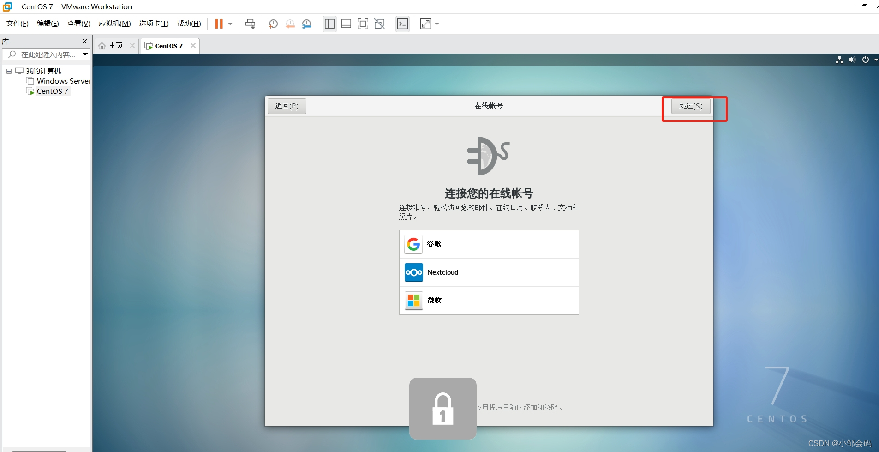Screen dimensions: 879x452
Task: Click the 返回(P) button
Action: point(287,106)
